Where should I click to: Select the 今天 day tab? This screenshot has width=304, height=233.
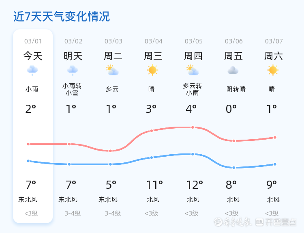tap(33, 56)
